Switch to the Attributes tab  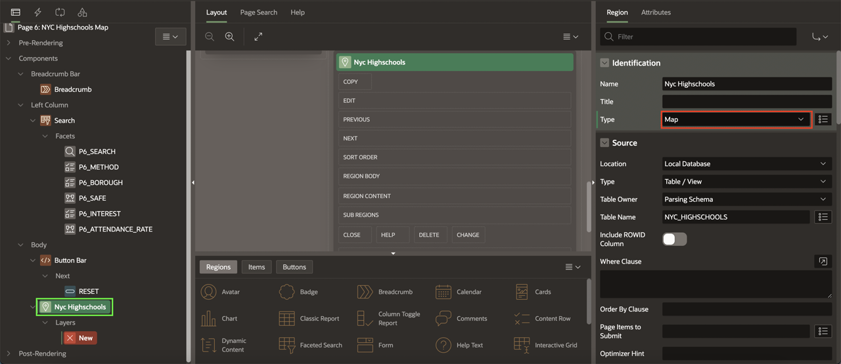point(656,12)
